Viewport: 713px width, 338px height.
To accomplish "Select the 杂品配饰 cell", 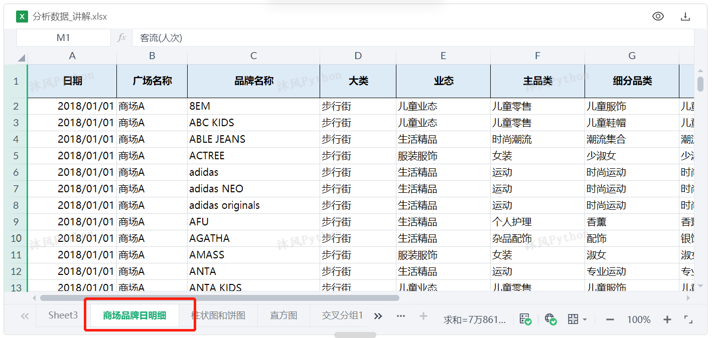I will [537, 238].
